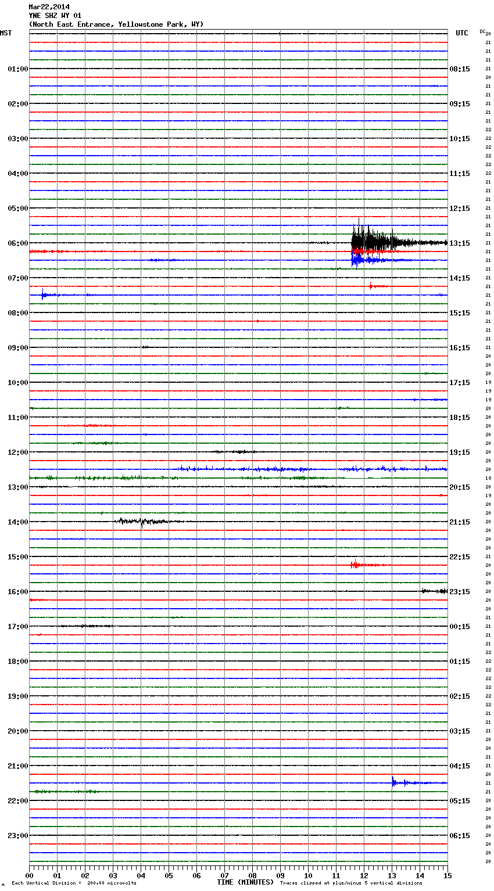
Task: Select the 01:00 MST hour label
Action: [x=17, y=69]
